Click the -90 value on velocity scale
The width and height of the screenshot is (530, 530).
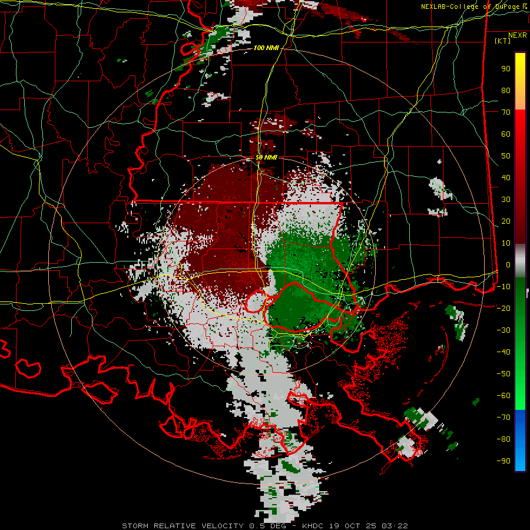[x=503, y=461]
